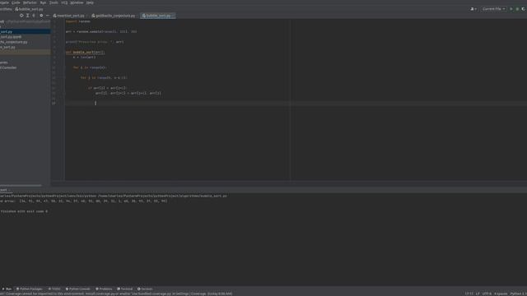Click the 'if arr[j] > arr[j+1]' line
The width and height of the screenshot is (527, 296).
coord(107,88)
